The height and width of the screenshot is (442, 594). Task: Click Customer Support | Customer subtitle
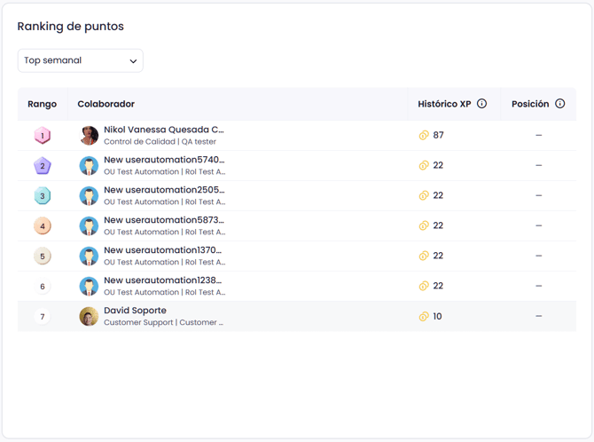click(x=164, y=322)
